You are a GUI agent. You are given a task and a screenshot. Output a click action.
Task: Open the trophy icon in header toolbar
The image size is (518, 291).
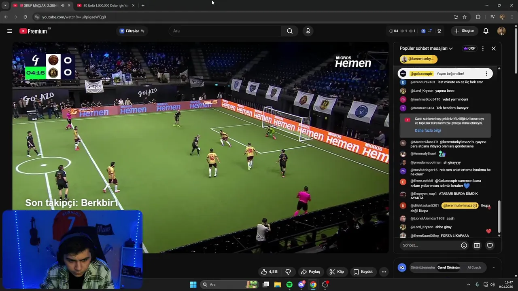pos(439,31)
